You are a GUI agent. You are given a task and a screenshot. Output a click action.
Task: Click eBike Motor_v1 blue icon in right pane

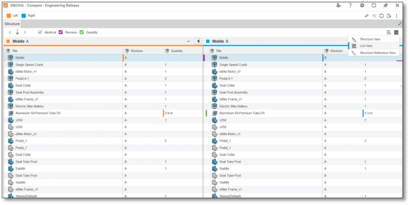point(214,71)
